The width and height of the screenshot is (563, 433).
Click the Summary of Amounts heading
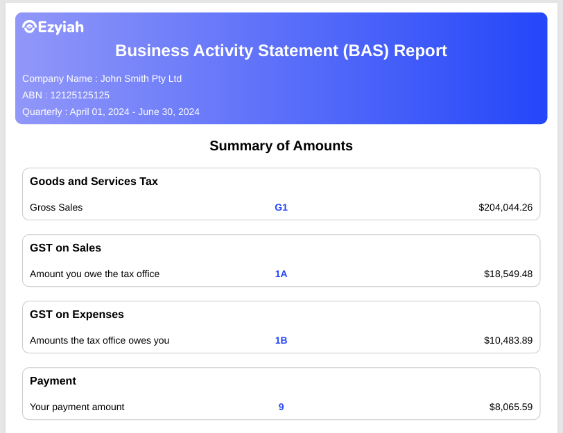pyautogui.click(x=281, y=145)
